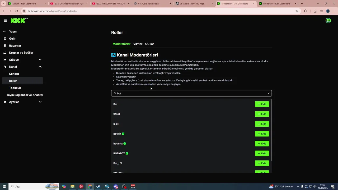338x190 pixels.
Task: Open the volume control
Action: (x=315, y=187)
